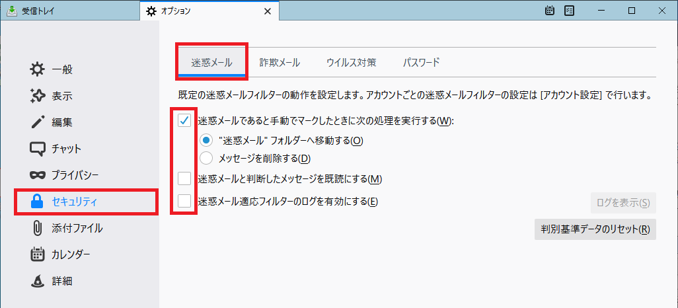Open the 表示 category label
The image size is (678, 308).
(x=62, y=96)
